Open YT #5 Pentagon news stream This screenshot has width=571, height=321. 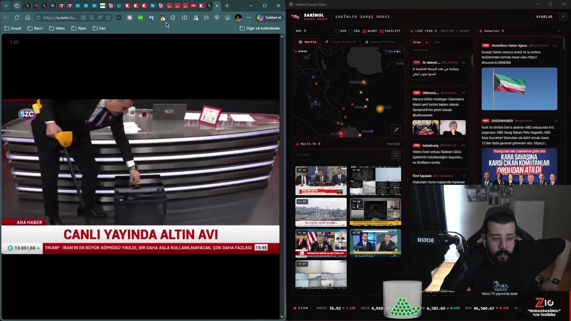321,243
